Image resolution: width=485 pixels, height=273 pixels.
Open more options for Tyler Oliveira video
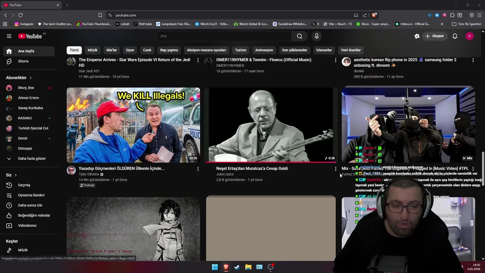click(198, 169)
